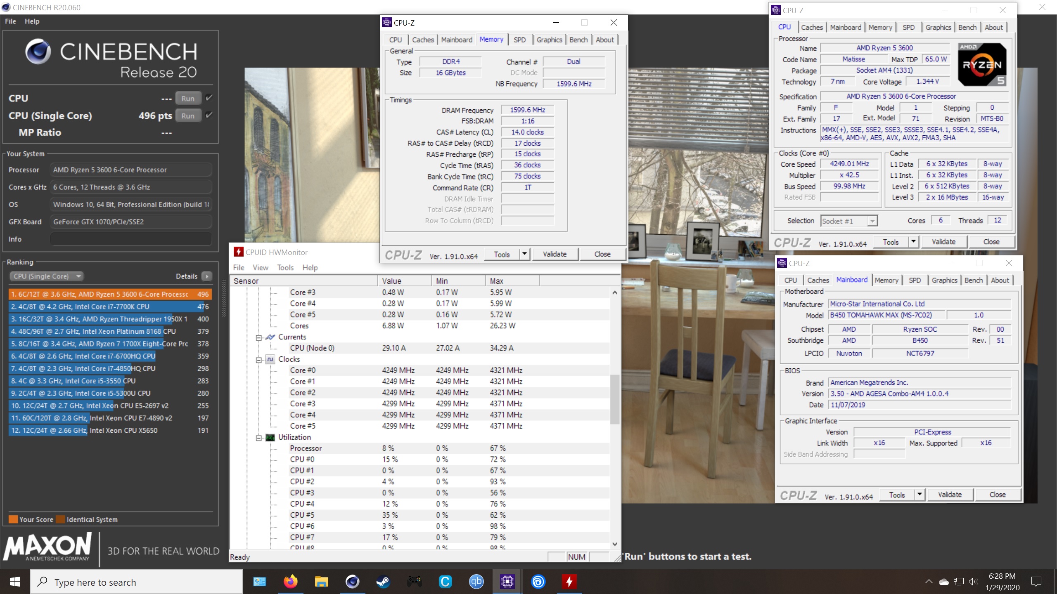Run the CPU multi-core test

pos(188,98)
